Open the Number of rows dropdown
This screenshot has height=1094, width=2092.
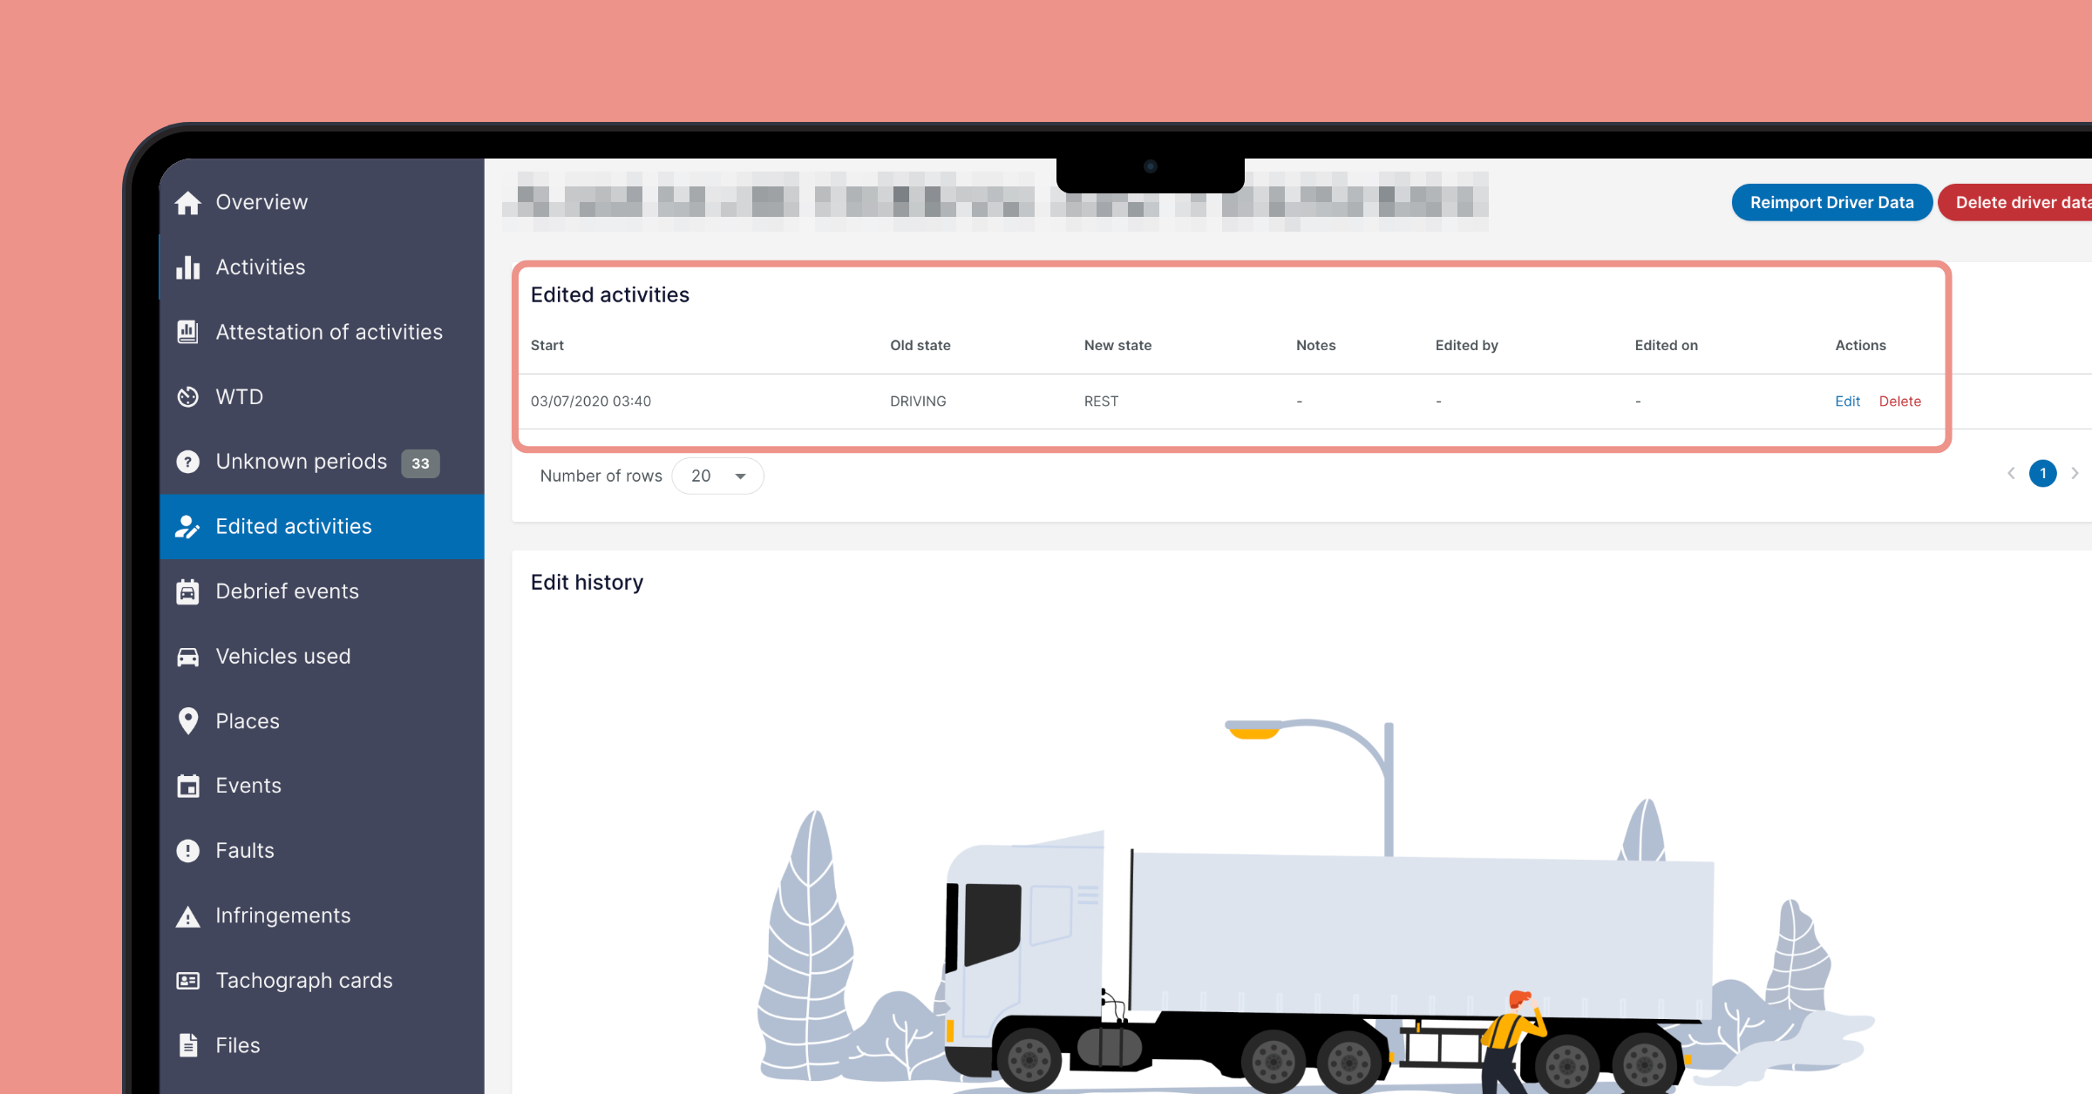tap(717, 476)
